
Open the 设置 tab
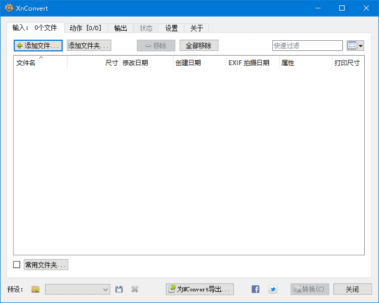(171, 28)
